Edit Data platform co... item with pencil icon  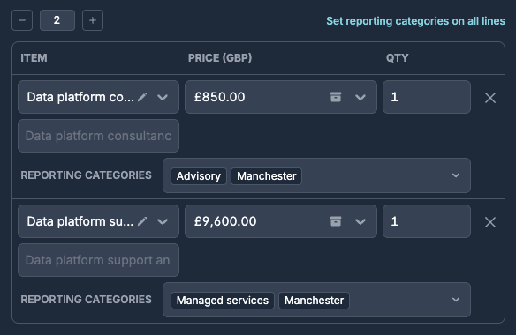click(x=142, y=97)
